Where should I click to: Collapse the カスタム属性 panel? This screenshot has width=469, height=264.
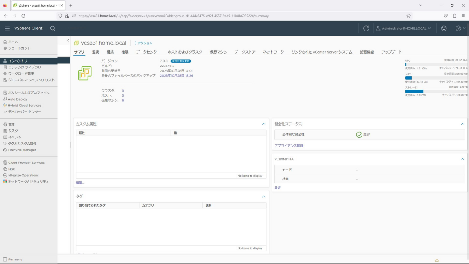click(264, 124)
